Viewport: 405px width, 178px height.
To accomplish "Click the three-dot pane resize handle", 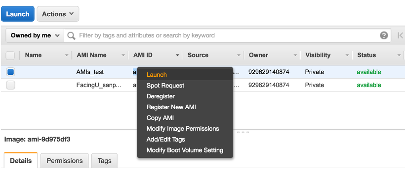I will coord(243,132).
